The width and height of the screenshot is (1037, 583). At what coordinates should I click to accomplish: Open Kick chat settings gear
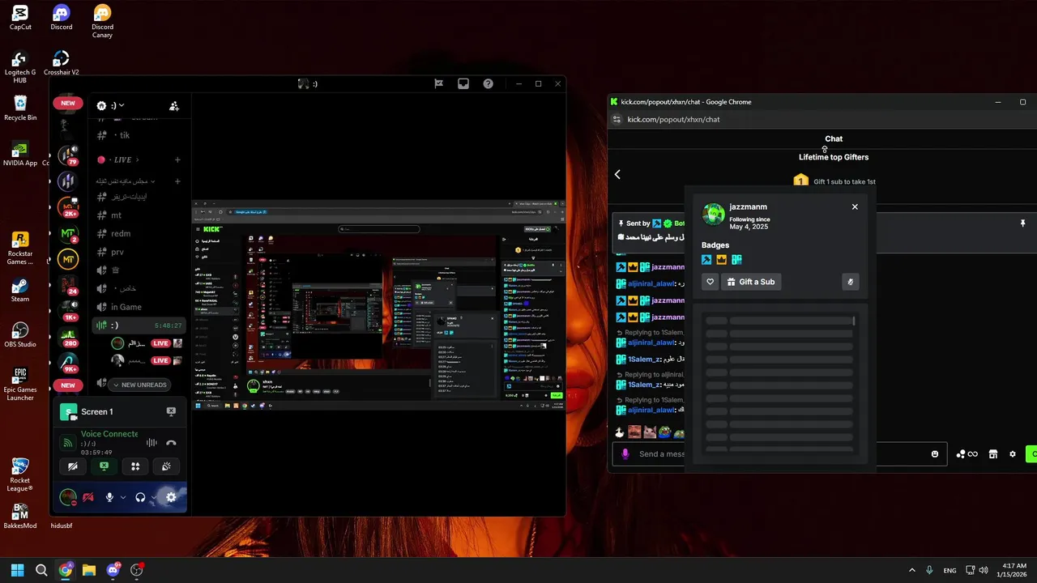pos(1012,454)
